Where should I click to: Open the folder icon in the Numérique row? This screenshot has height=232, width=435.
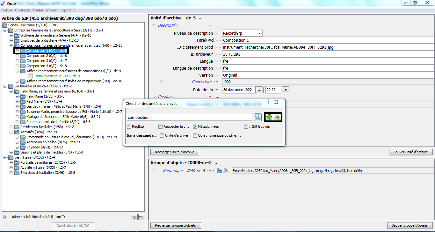219,171
